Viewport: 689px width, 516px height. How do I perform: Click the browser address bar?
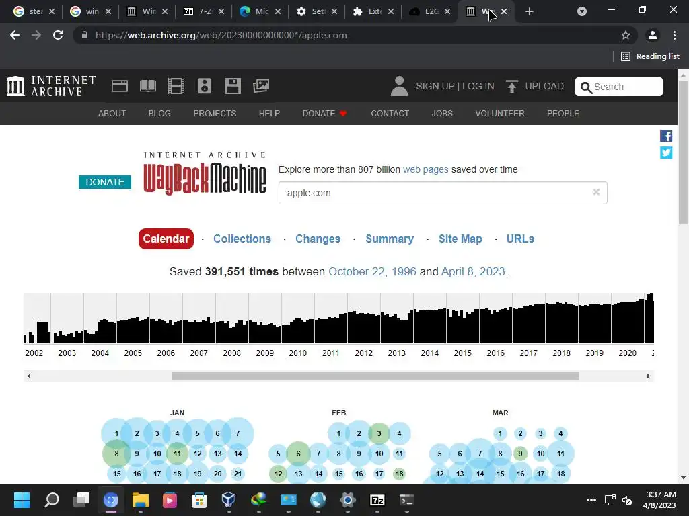click(x=347, y=35)
